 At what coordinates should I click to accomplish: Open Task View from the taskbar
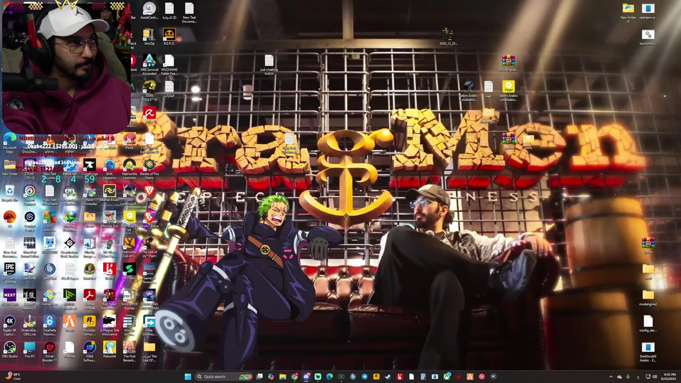pyautogui.click(x=259, y=377)
